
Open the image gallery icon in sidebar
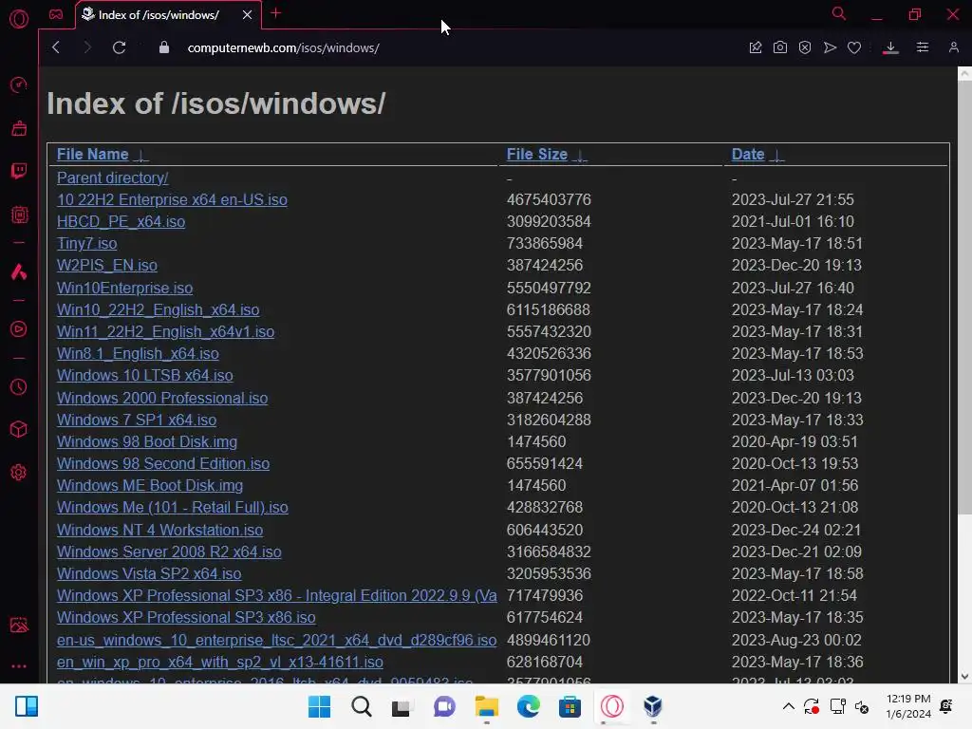click(19, 625)
